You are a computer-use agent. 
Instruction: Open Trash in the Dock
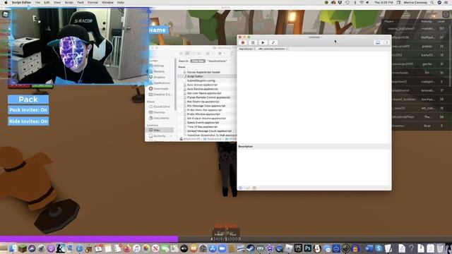click(440, 248)
